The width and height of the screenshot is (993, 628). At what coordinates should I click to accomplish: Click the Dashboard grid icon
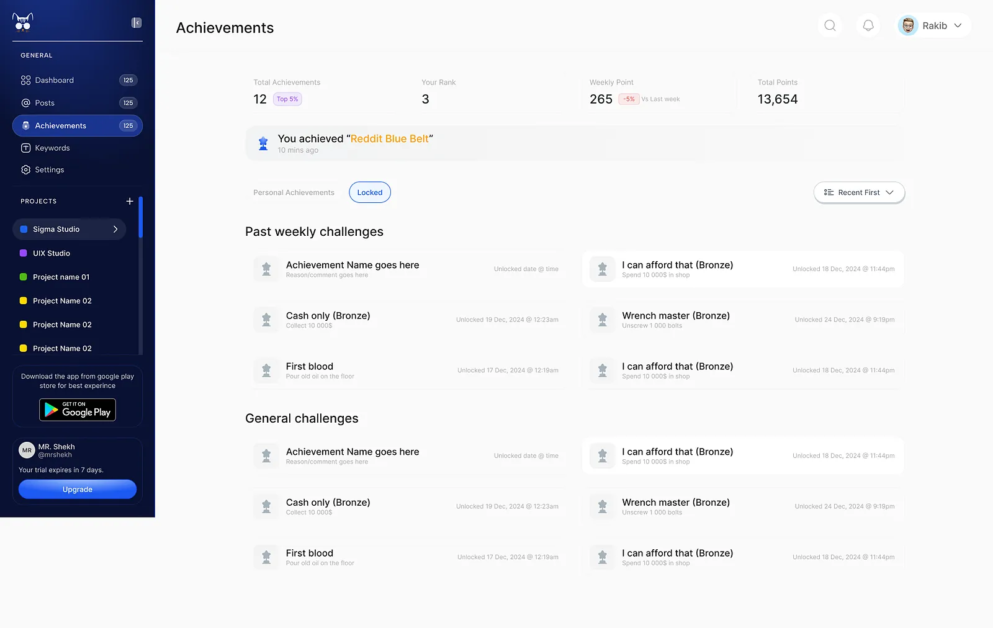[x=25, y=80]
